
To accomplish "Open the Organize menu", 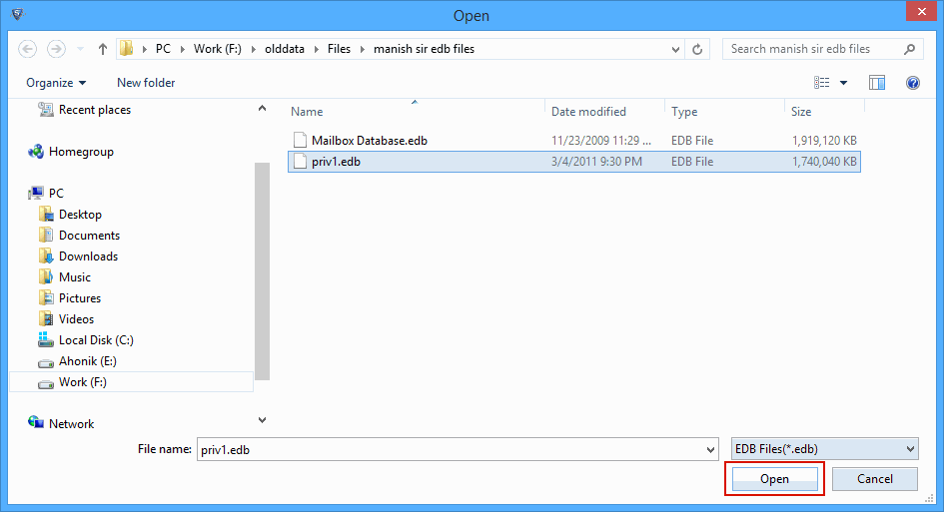I will (x=56, y=83).
